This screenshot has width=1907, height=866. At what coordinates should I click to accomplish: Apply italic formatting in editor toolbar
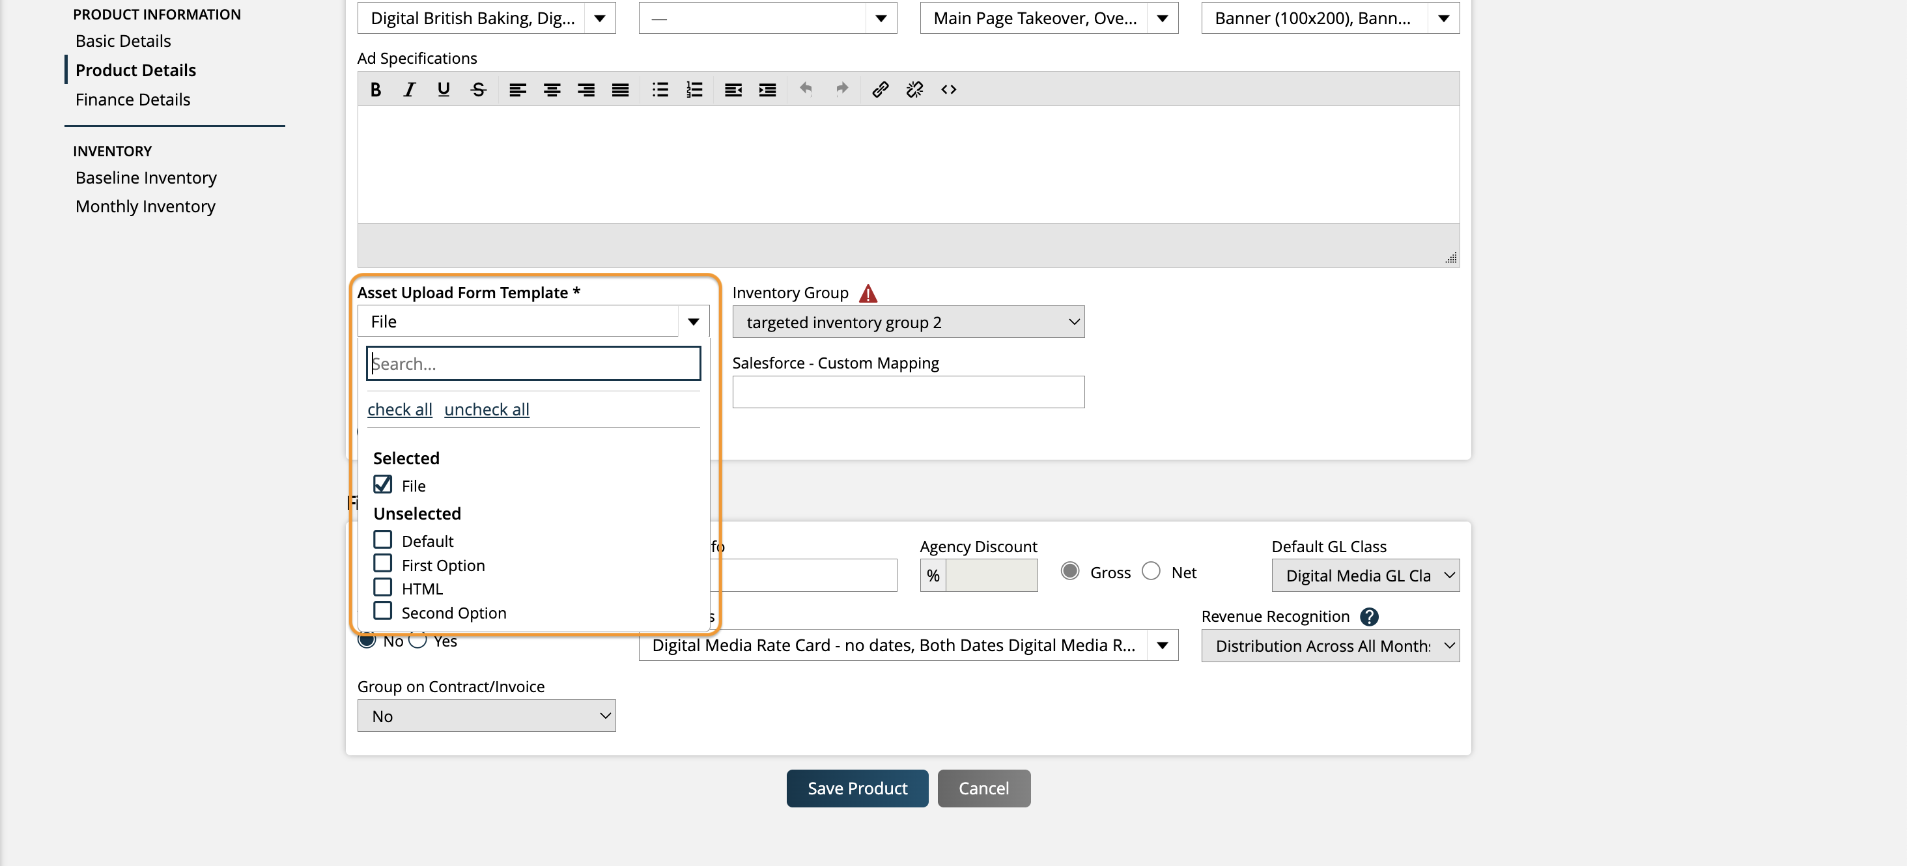coord(408,90)
